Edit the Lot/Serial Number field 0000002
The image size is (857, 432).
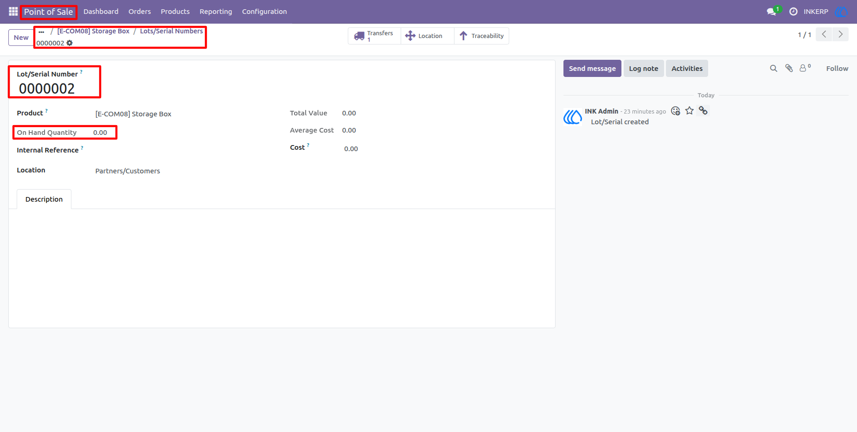point(47,89)
